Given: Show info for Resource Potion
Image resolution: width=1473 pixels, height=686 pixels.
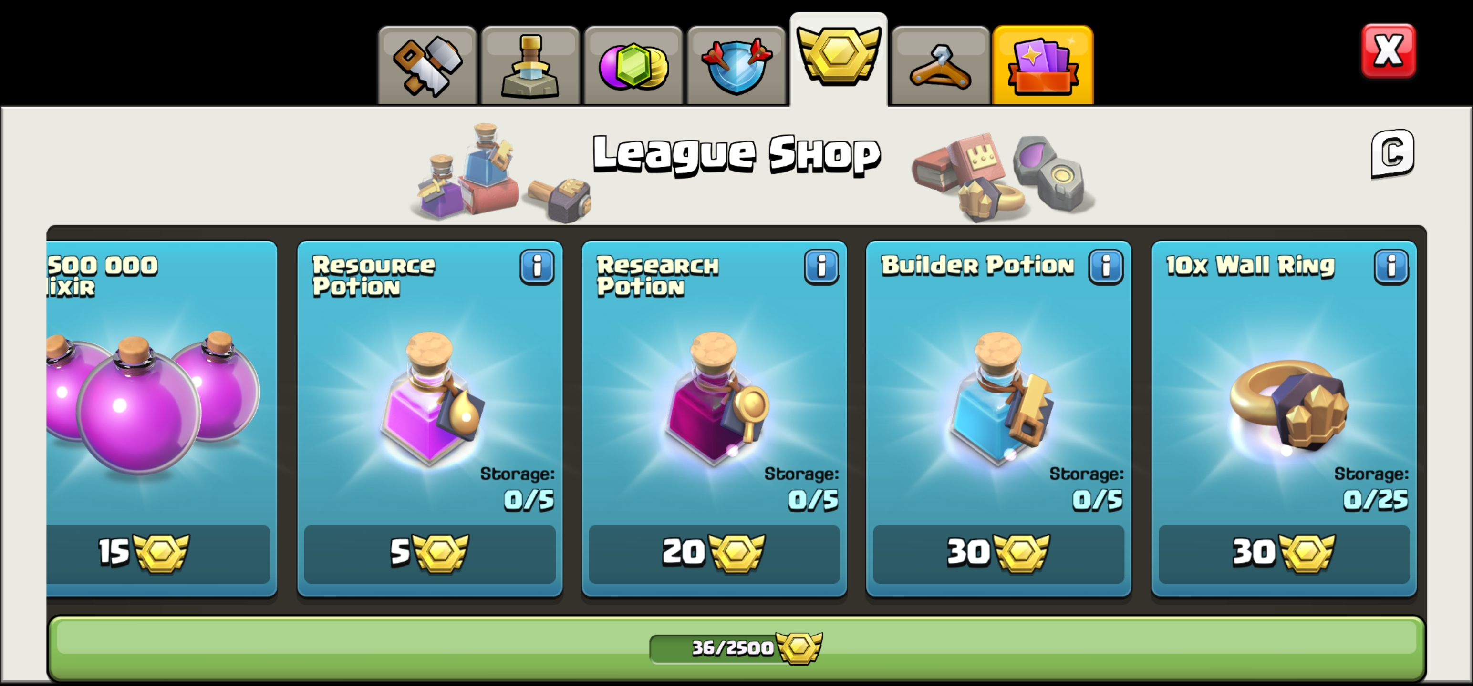Looking at the screenshot, I should click(x=537, y=267).
